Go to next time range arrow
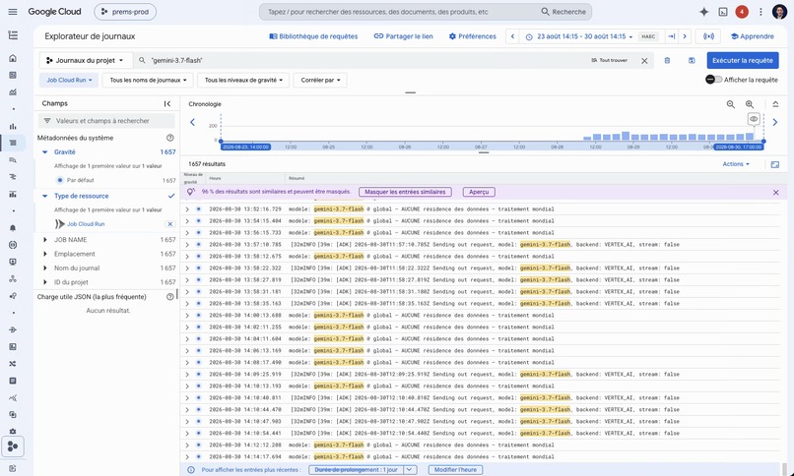Screen dimensions: 794x476 685,36
